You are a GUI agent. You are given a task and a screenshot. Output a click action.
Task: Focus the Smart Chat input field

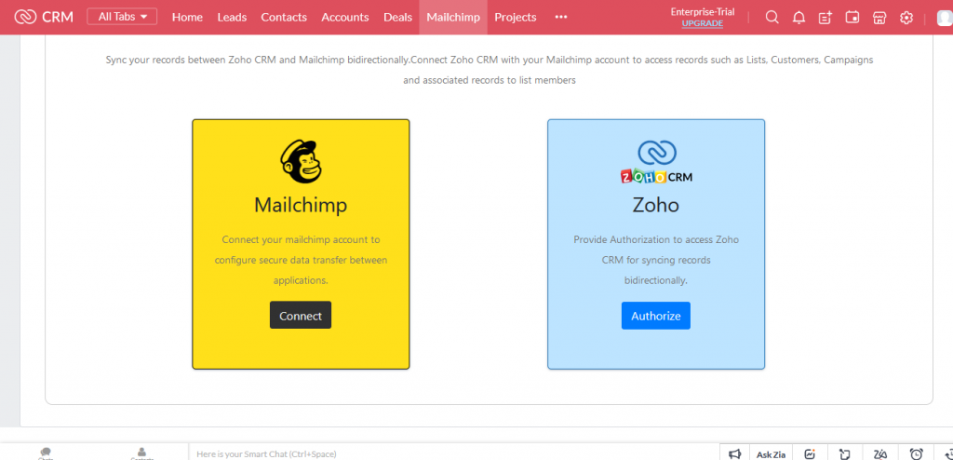454,453
